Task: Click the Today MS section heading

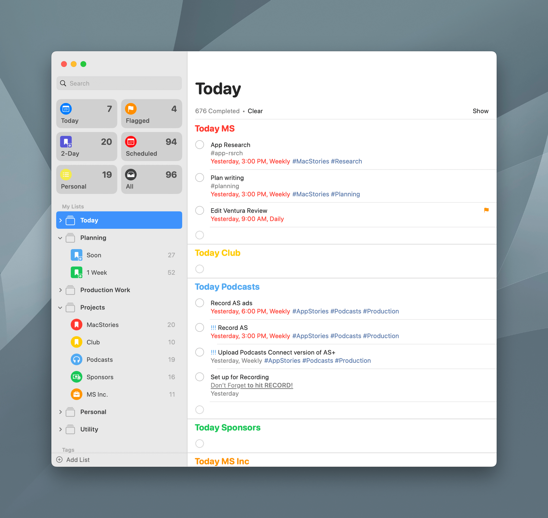Action: pos(214,128)
